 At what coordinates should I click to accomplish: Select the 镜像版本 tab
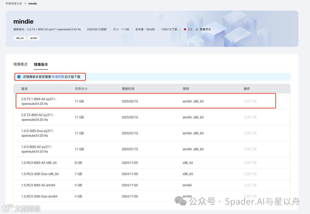(x=41, y=65)
